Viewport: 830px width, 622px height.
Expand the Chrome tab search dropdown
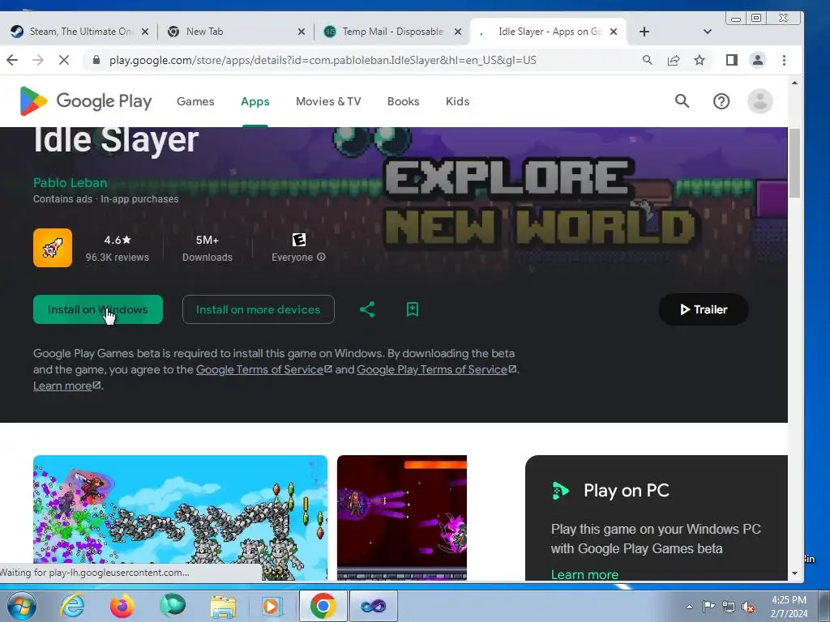(x=707, y=32)
